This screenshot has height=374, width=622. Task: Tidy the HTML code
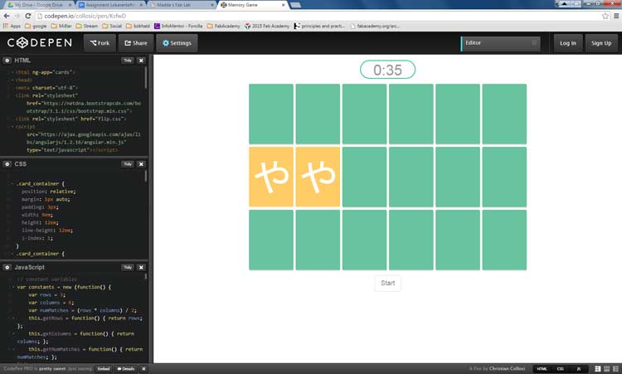(x=128, y=61)
